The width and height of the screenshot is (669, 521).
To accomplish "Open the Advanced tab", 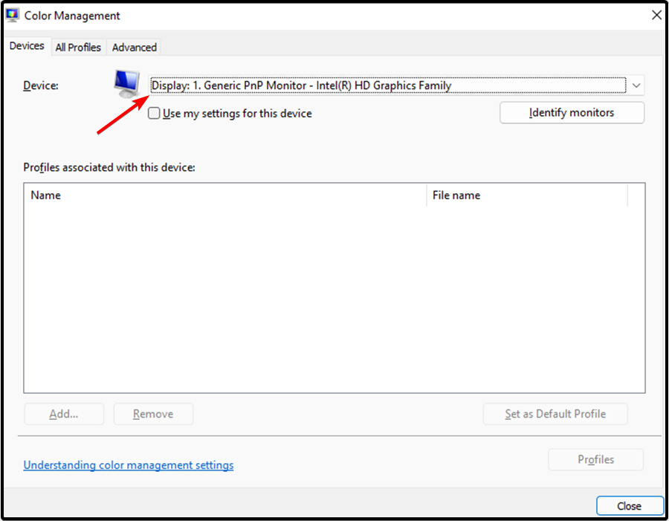I will 134,47.
